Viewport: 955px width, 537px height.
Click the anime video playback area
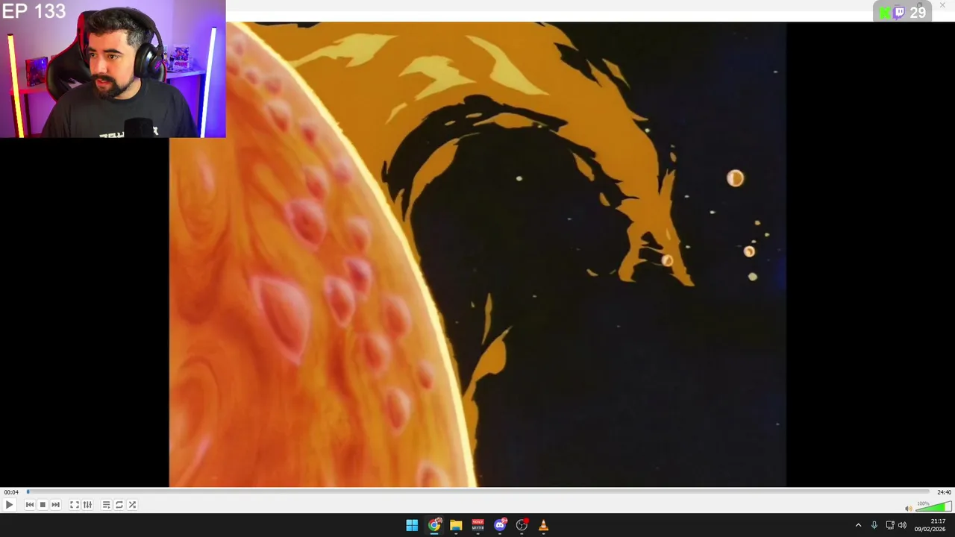coord(477,254)
